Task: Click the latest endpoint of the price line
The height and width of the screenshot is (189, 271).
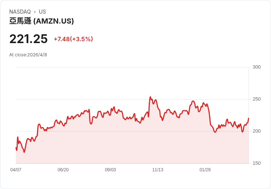Action: (x=249, y=118)
